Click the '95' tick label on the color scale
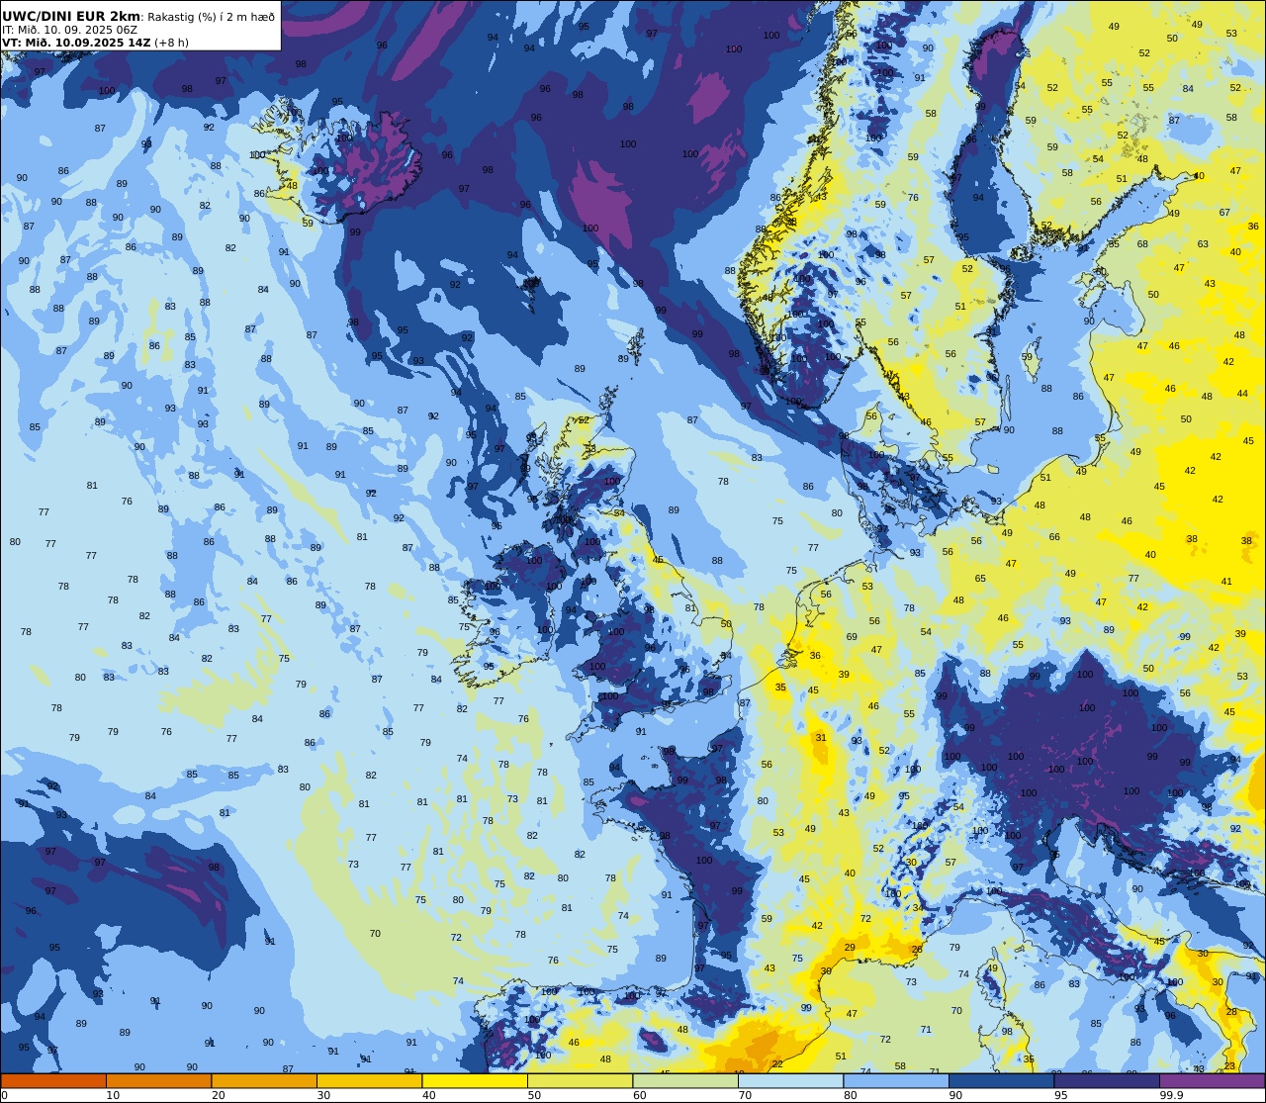This screenshot has width=1266, height=1103. pos(1061,1095)
